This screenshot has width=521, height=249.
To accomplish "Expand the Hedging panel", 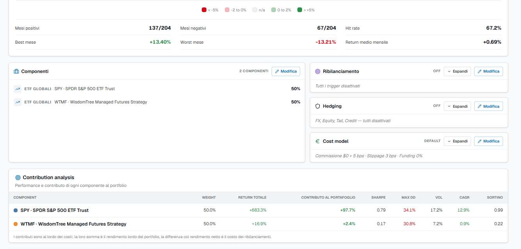I will (457, 106).
